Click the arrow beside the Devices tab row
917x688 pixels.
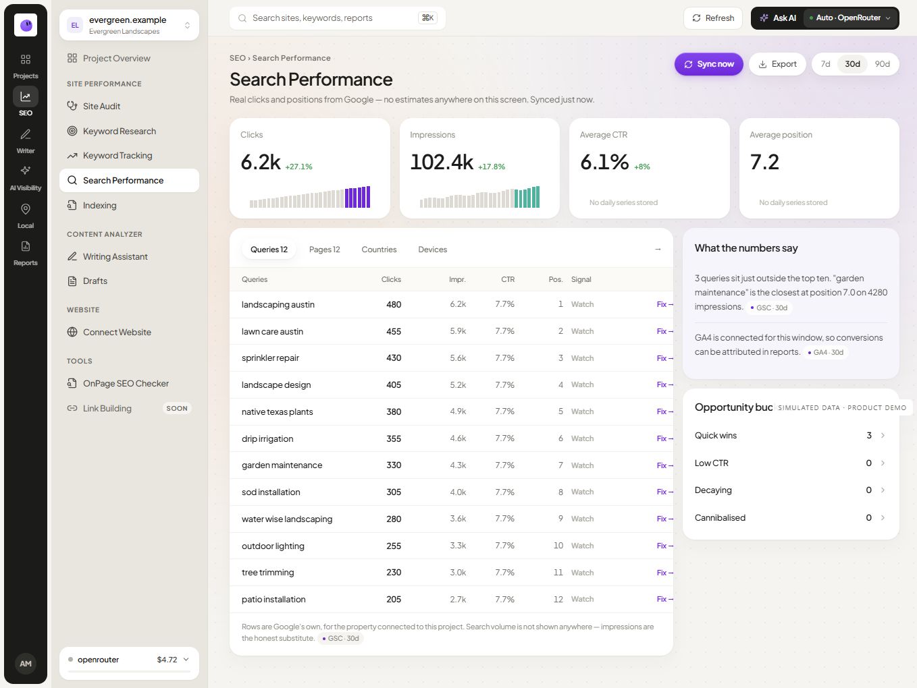[658, 250]
